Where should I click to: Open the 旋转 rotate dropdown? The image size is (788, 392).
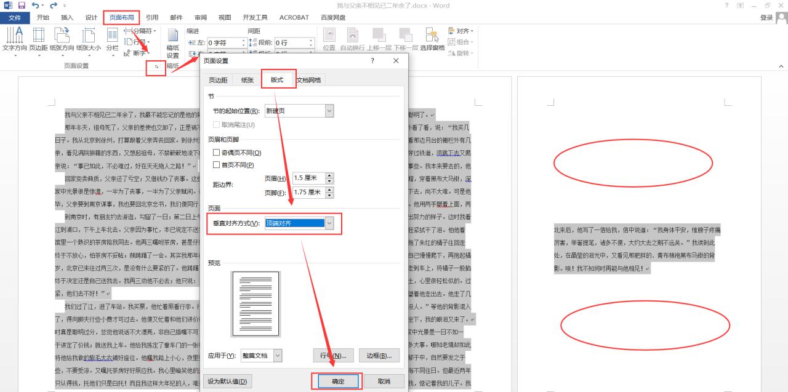[460, 53]
